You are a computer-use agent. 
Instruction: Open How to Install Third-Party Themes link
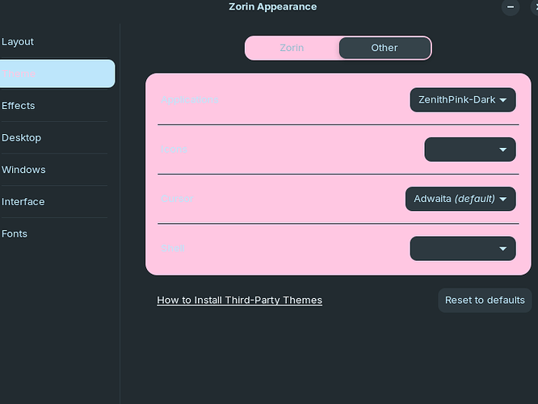point(239,300)
